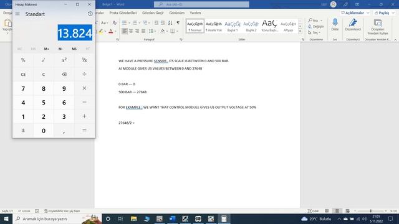Click Windows taskbar search field
Viewport: 399px width, 224px height.
click(57, 218)
